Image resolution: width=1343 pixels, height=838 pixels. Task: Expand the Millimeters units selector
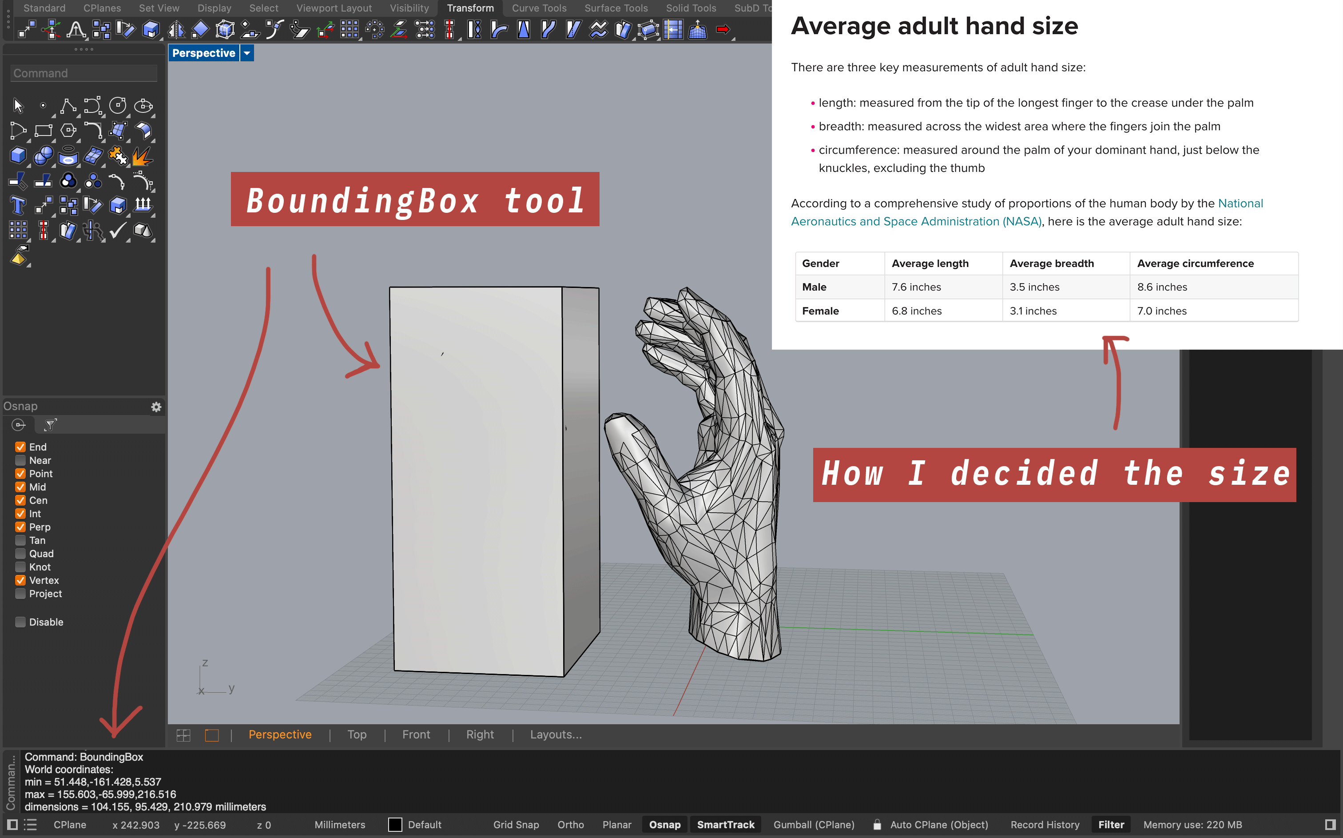click(339, 825)
